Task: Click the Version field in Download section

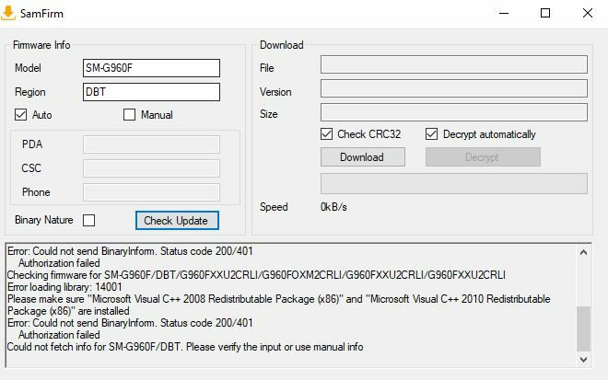Action: (x=453, y=88)
